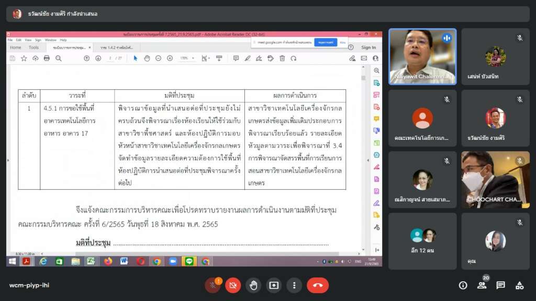Click the upload to cloud icon
The image size is (536, 301).
[35, 59]
